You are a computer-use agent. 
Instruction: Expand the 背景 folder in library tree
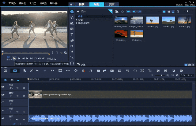[77, 20]
